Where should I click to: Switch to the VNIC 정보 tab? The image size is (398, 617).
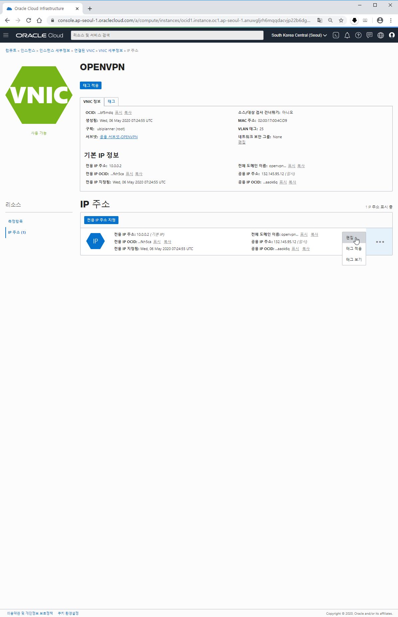pos(92,102)
